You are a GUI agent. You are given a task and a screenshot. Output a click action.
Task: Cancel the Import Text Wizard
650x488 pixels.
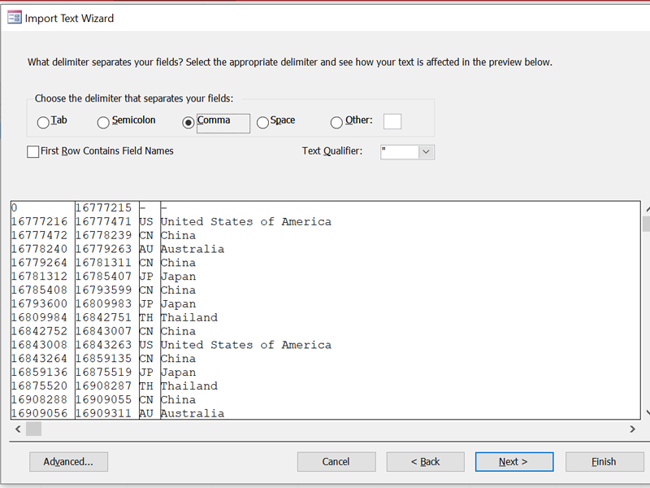[x=336, y=461]
